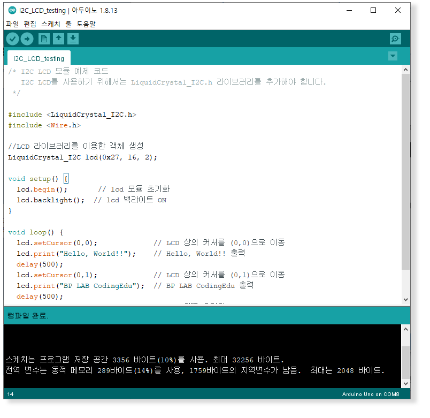Open a sketch with the up-arrow icon
The height and width of the screenshot is (418, 430).
58,39
